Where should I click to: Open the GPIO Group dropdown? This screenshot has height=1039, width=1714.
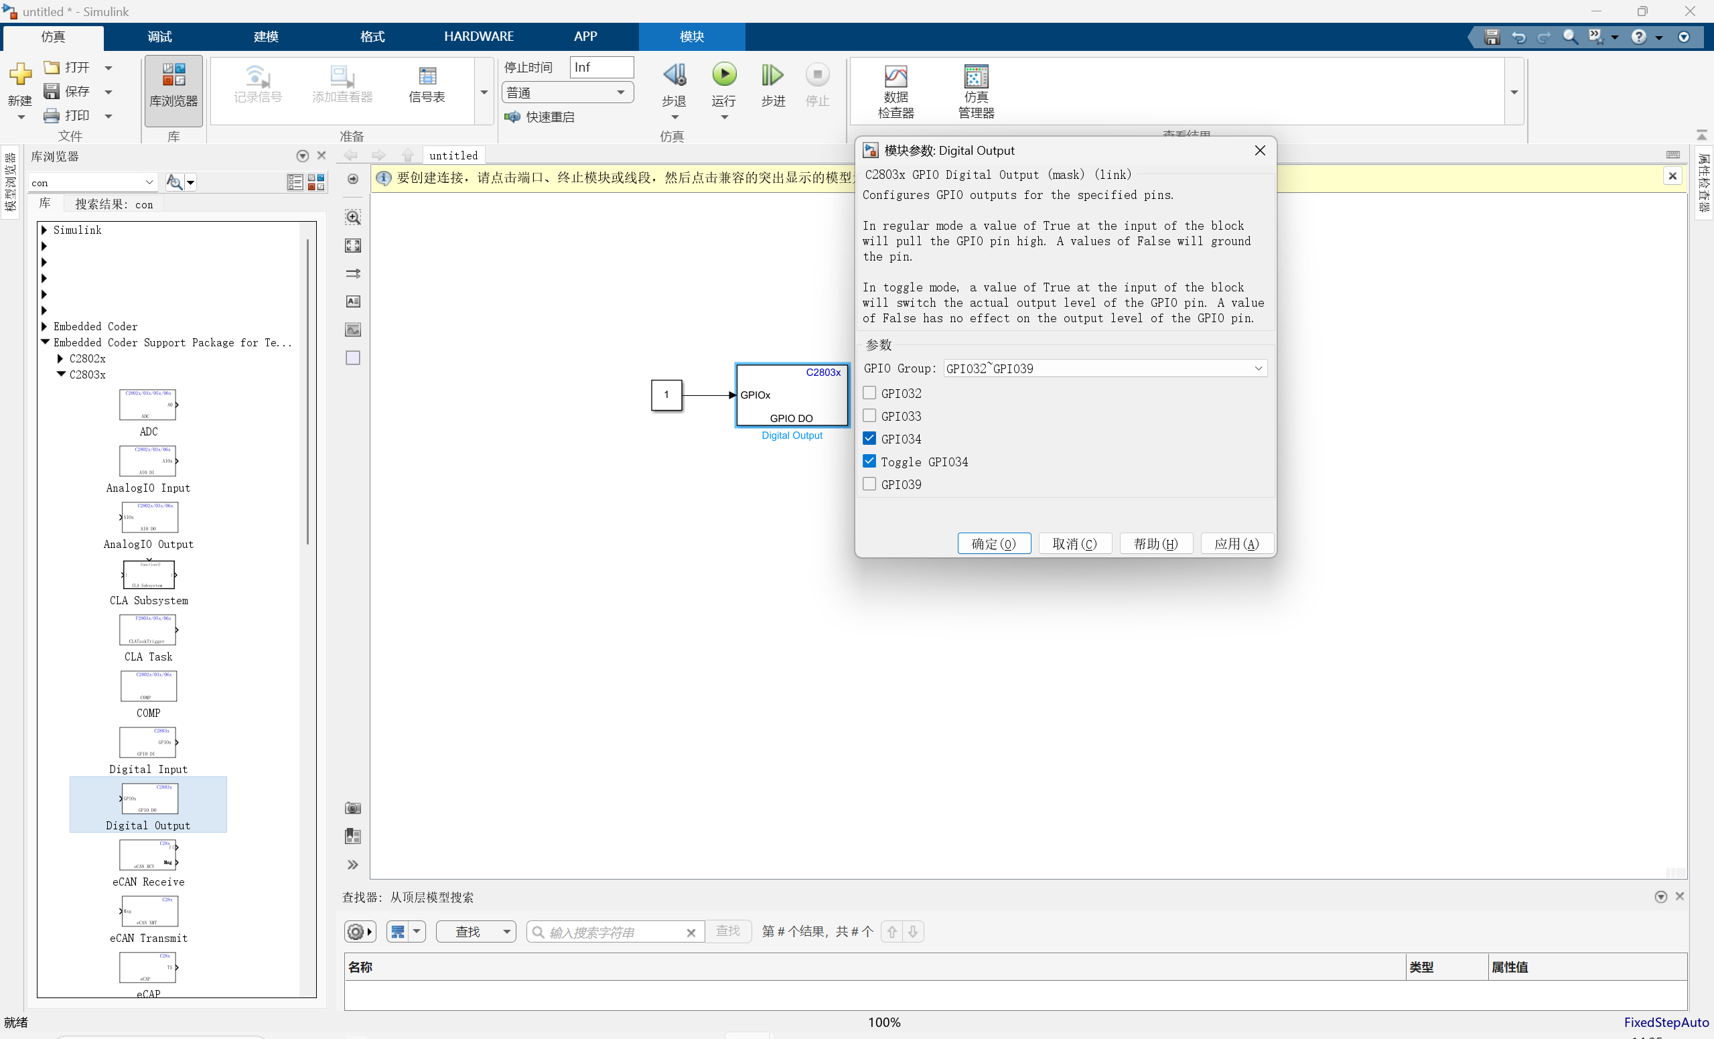1104,369
